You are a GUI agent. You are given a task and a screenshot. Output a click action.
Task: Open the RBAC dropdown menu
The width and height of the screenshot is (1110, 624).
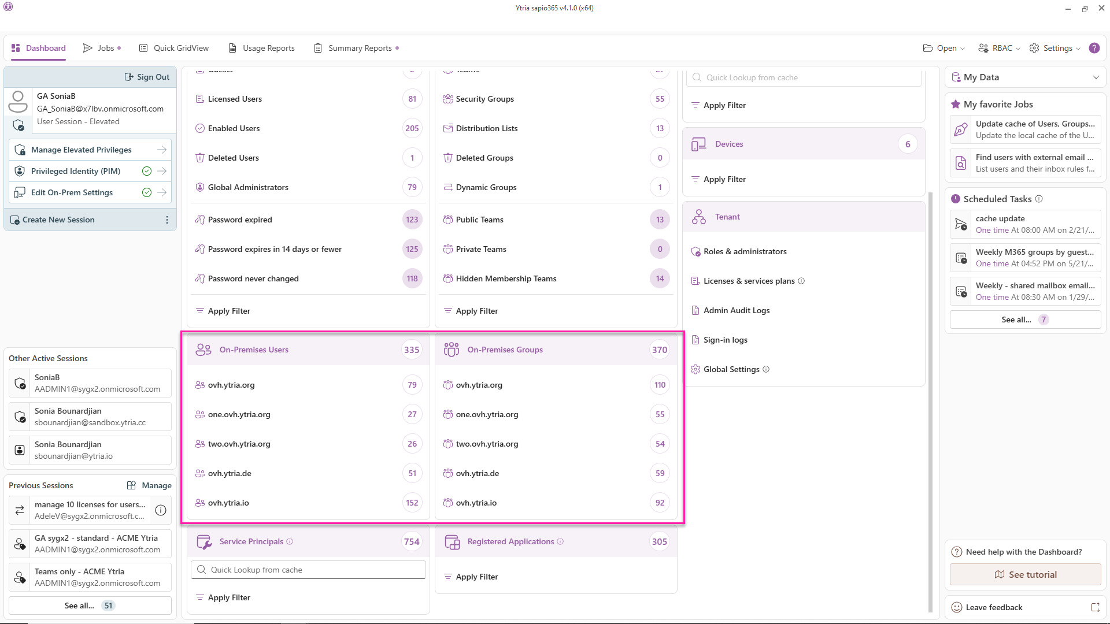(x=999, y=48)
